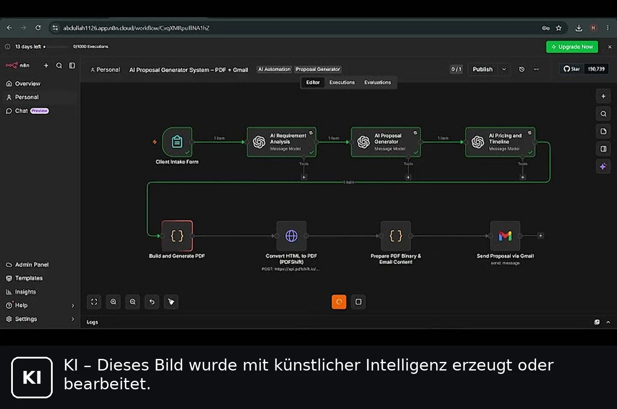Click the 0/1 counter badge
Screen dimensions: 617x409
pyautogui.click(x=456, y=69)
